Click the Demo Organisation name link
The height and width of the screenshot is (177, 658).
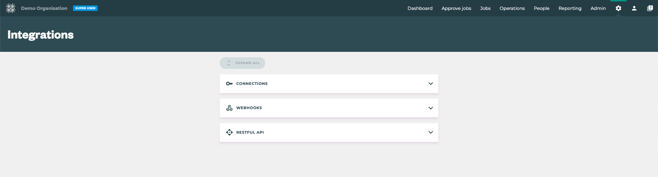click(x=44, y=8)
